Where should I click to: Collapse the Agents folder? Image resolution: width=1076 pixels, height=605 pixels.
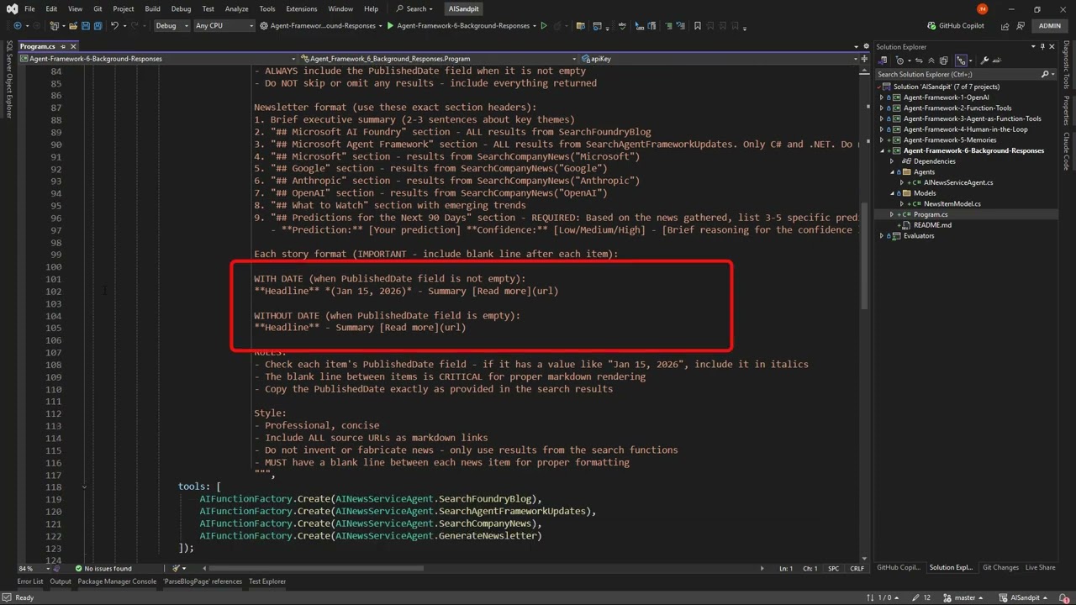pyautogui.click(x=892, y=172)
